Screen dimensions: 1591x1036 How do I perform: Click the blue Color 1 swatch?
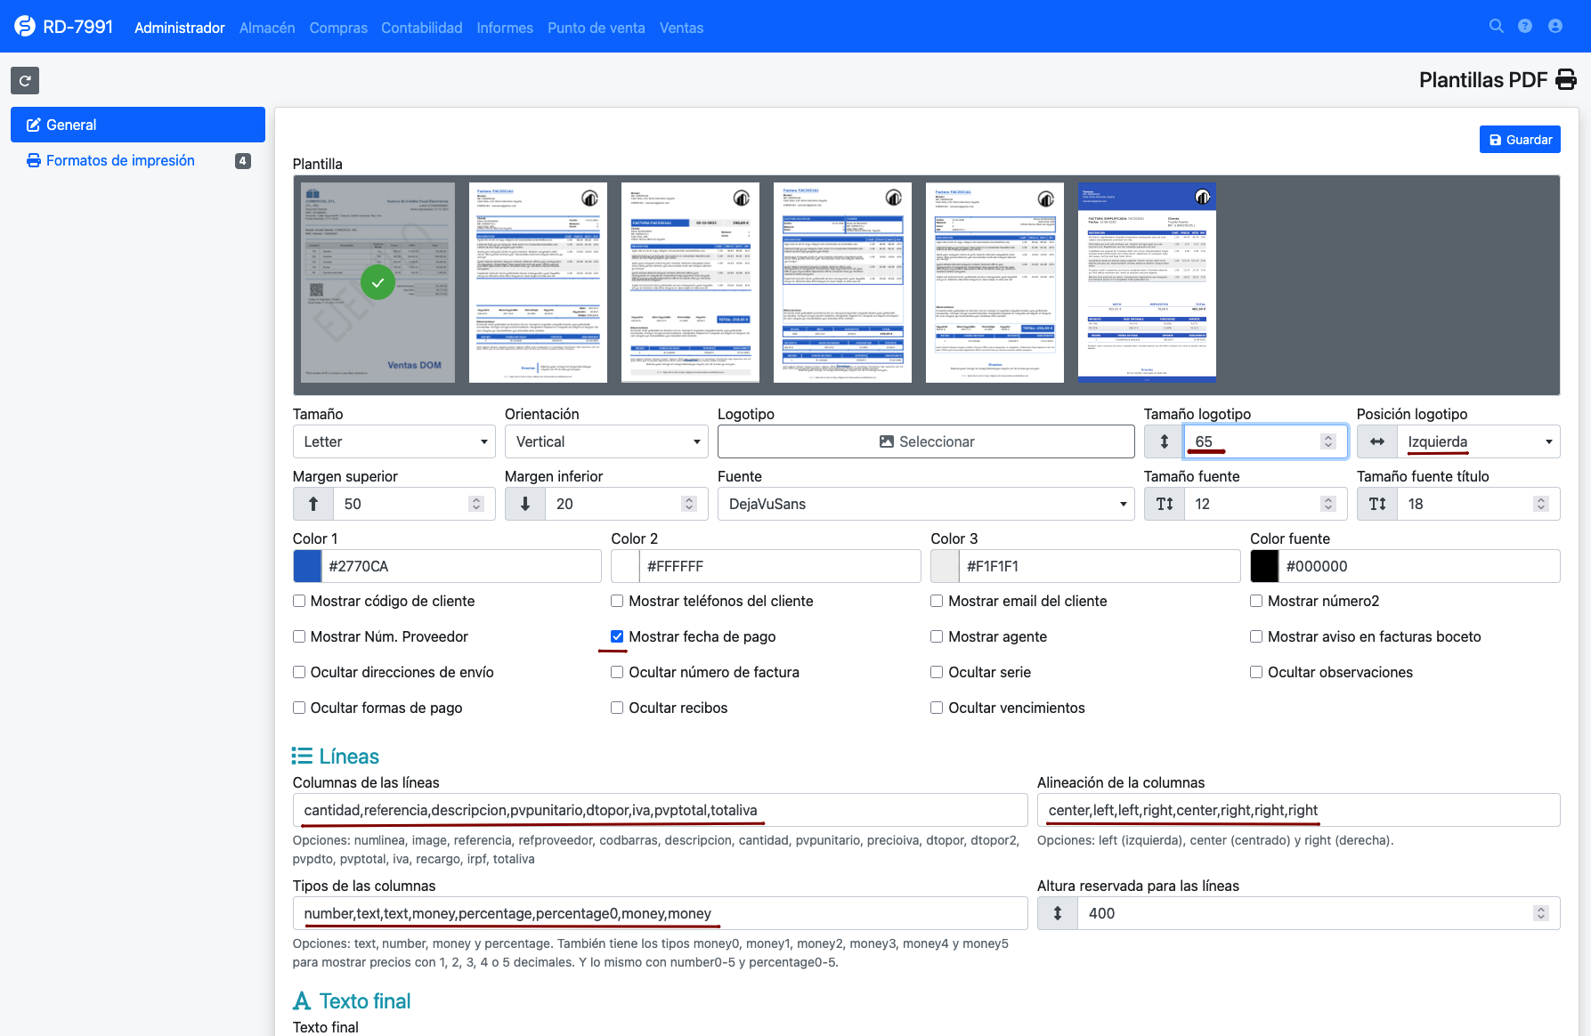pyautogui.click(x=307, y=566)
